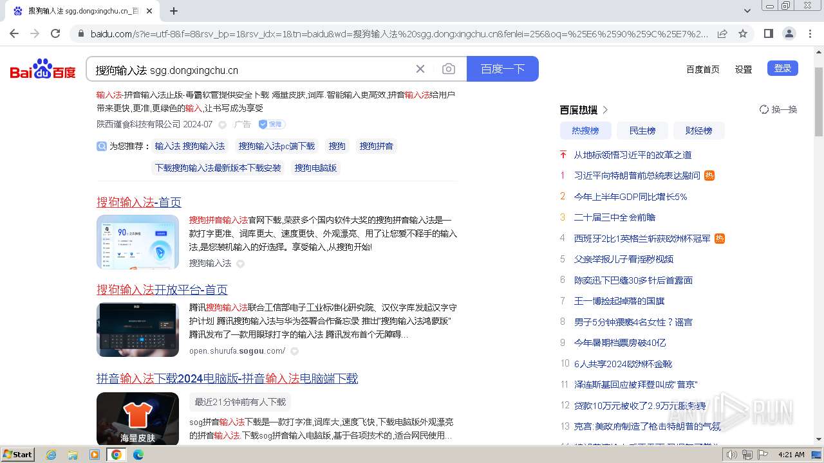Click the browser address bar
This screenshot has height=463, width=824.
(399, 33)
